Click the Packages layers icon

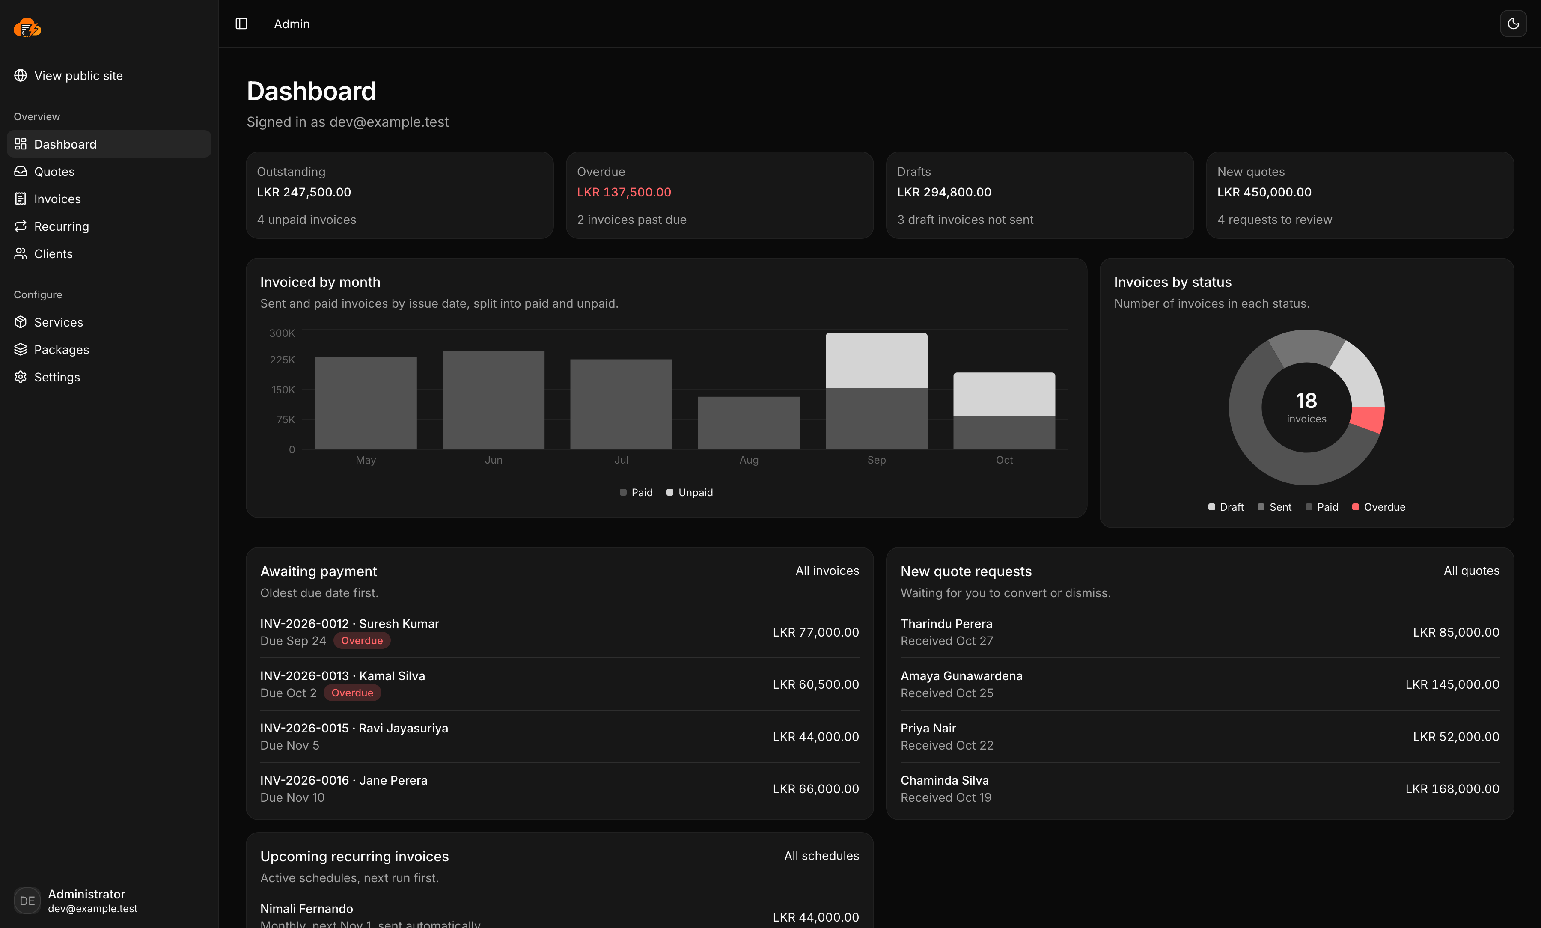[21, 350]
